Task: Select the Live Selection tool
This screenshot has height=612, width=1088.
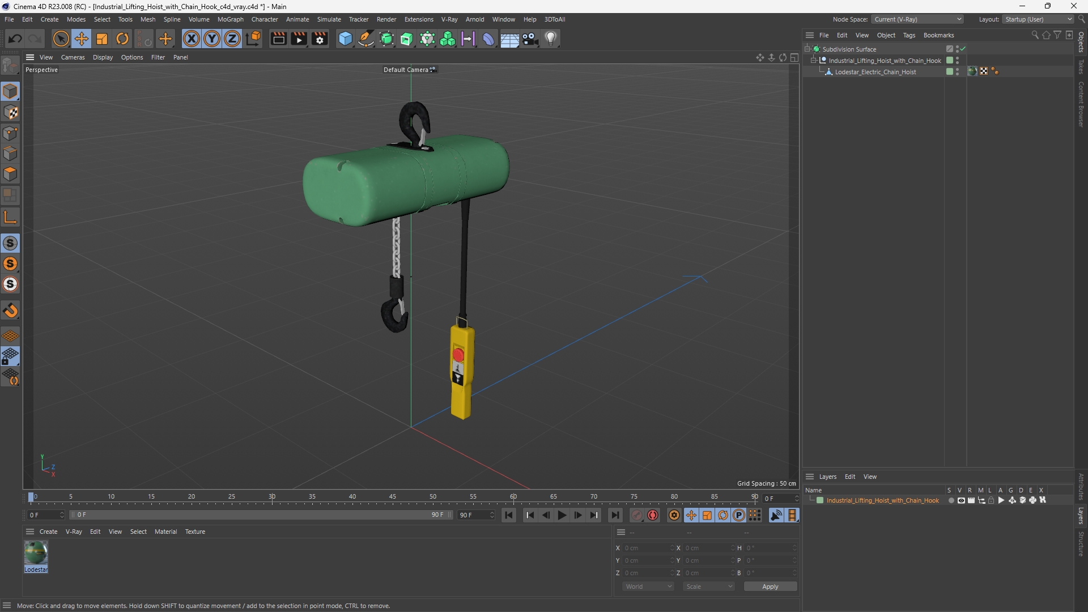Action: tap(61, 39)
